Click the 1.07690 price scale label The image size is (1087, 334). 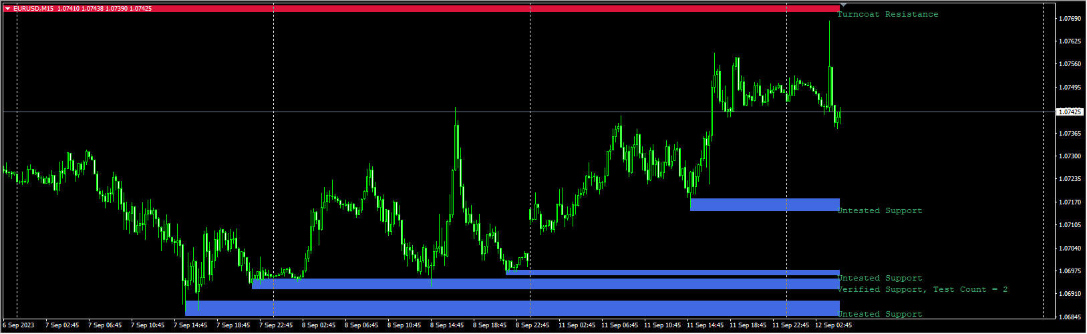pyautogui.click(x=1071, y=19)
